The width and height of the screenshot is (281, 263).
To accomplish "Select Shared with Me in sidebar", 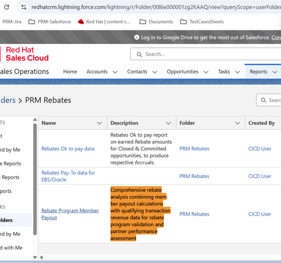I will [11, 248].
